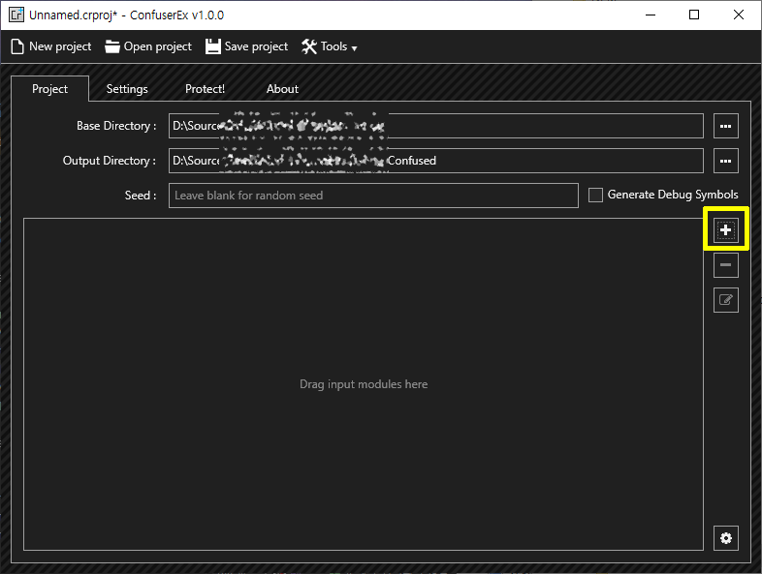This screenshot has width=762, height=574.
Task: Minimize the ConfuserEx window
Action: click(x=651, y=15)
